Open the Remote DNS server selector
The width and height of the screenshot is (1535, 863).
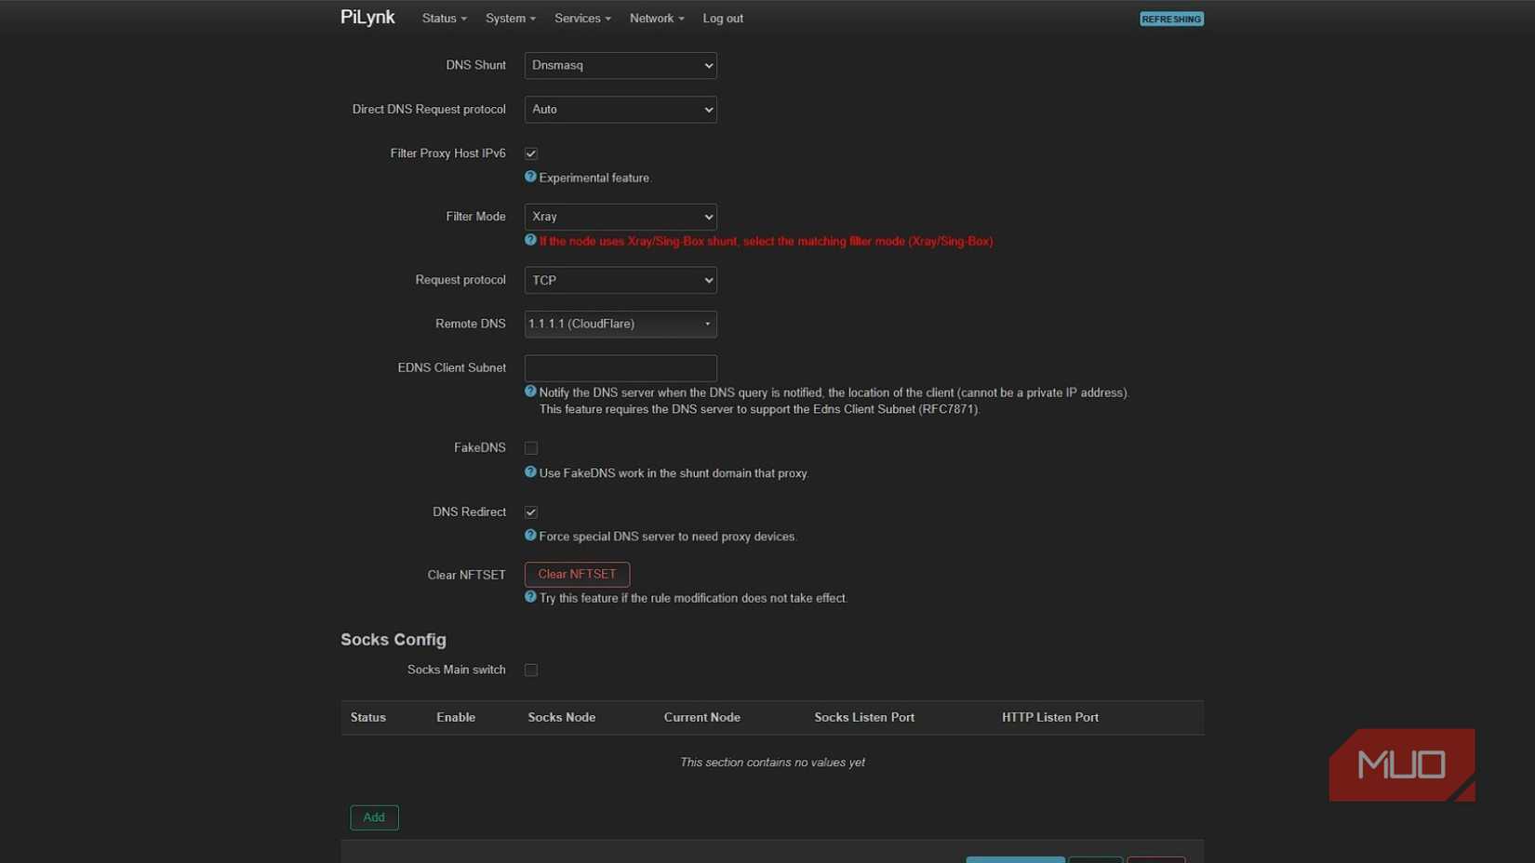(620, 324)
